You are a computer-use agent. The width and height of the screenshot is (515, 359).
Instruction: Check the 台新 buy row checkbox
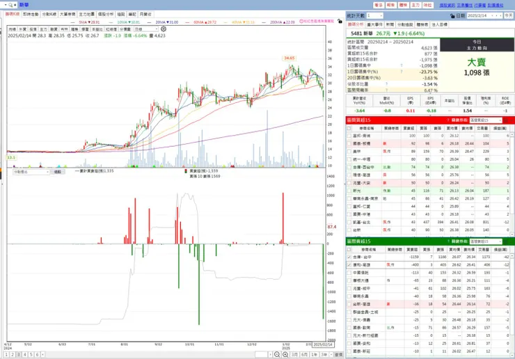point(349,230)
